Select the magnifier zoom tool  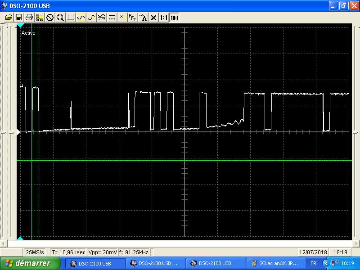tap(60, 18)
